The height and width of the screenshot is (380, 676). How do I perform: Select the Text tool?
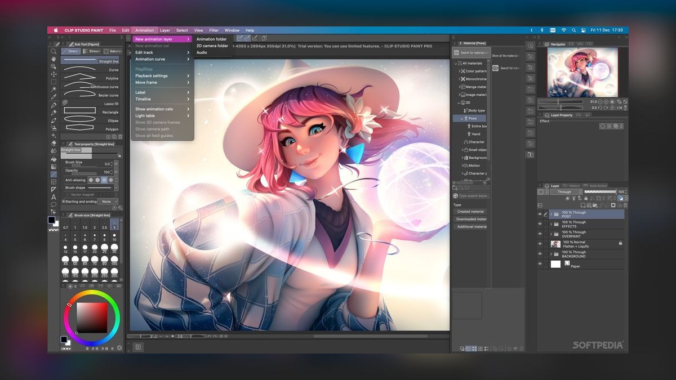(x=54, y=197)
